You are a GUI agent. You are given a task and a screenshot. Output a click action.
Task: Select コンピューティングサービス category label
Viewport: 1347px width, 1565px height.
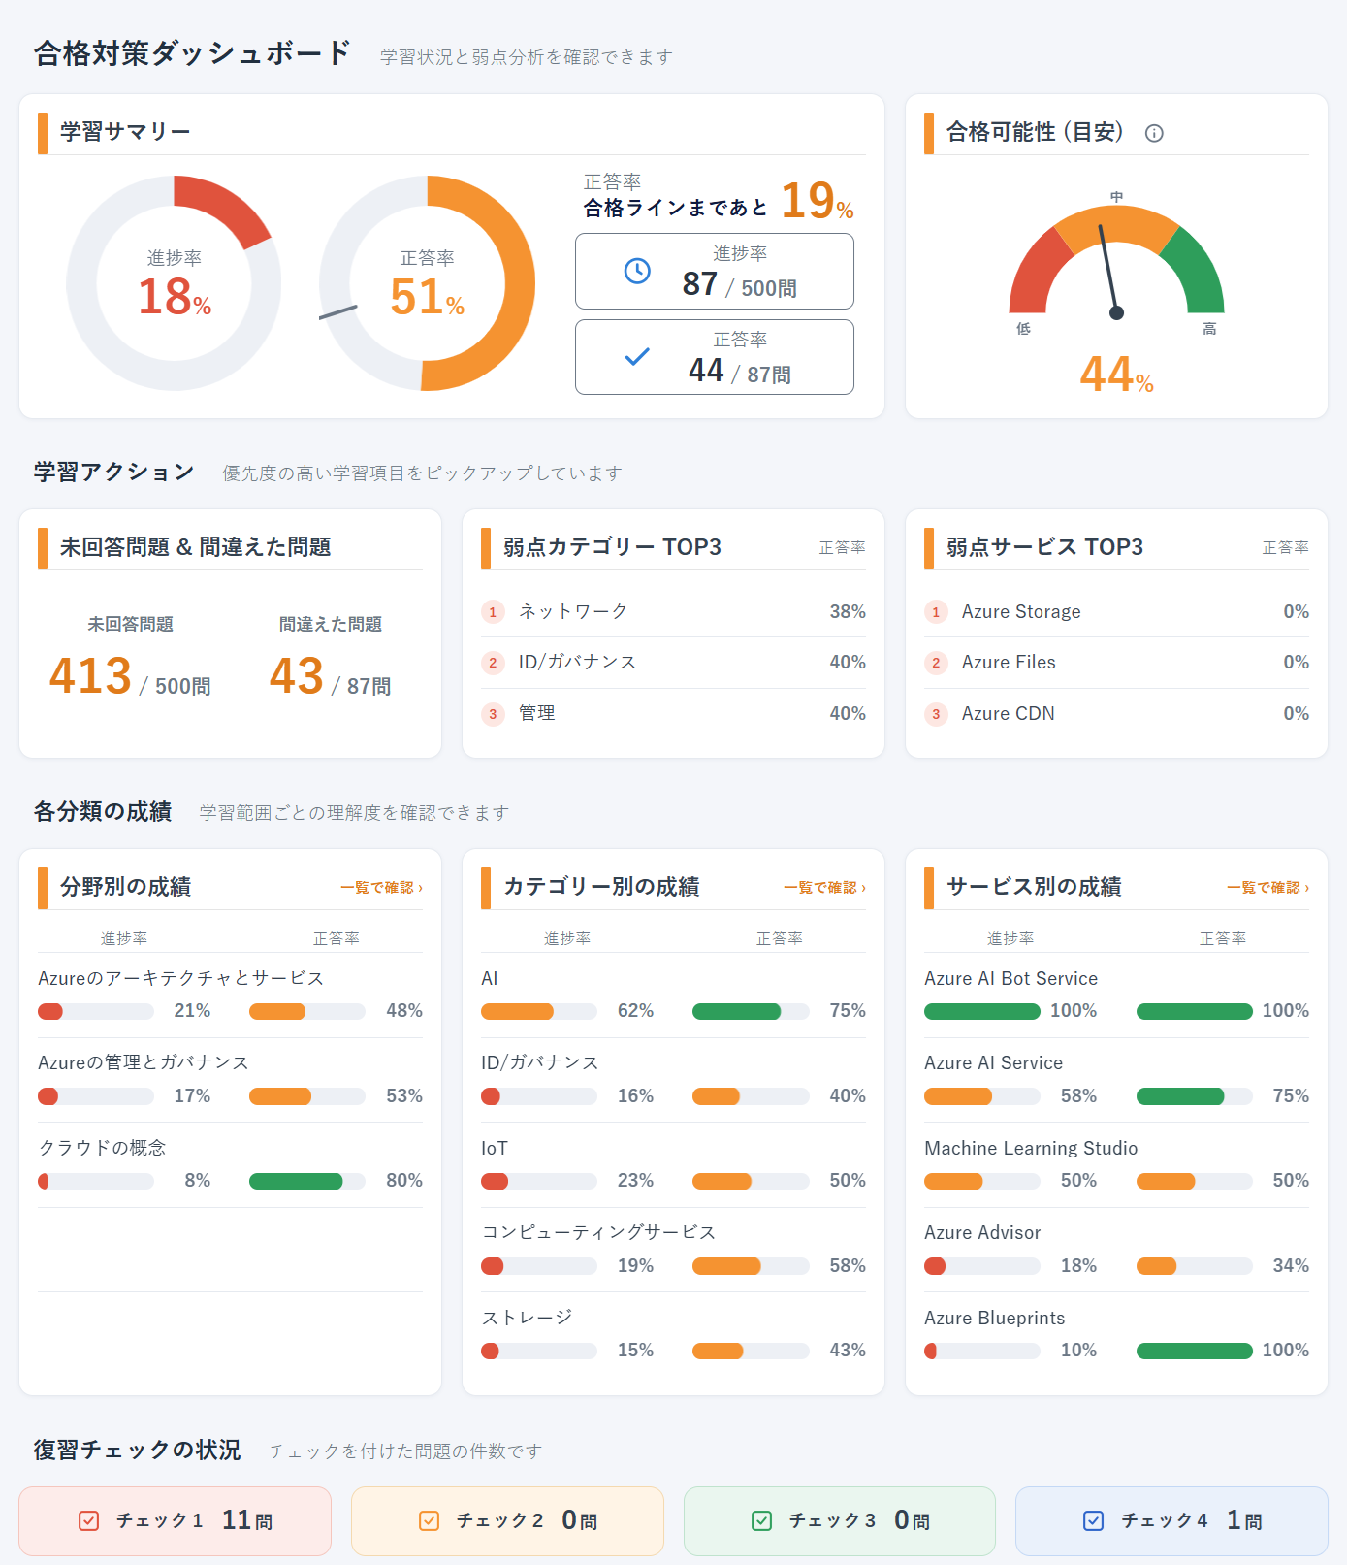(x=598, y=1232)
